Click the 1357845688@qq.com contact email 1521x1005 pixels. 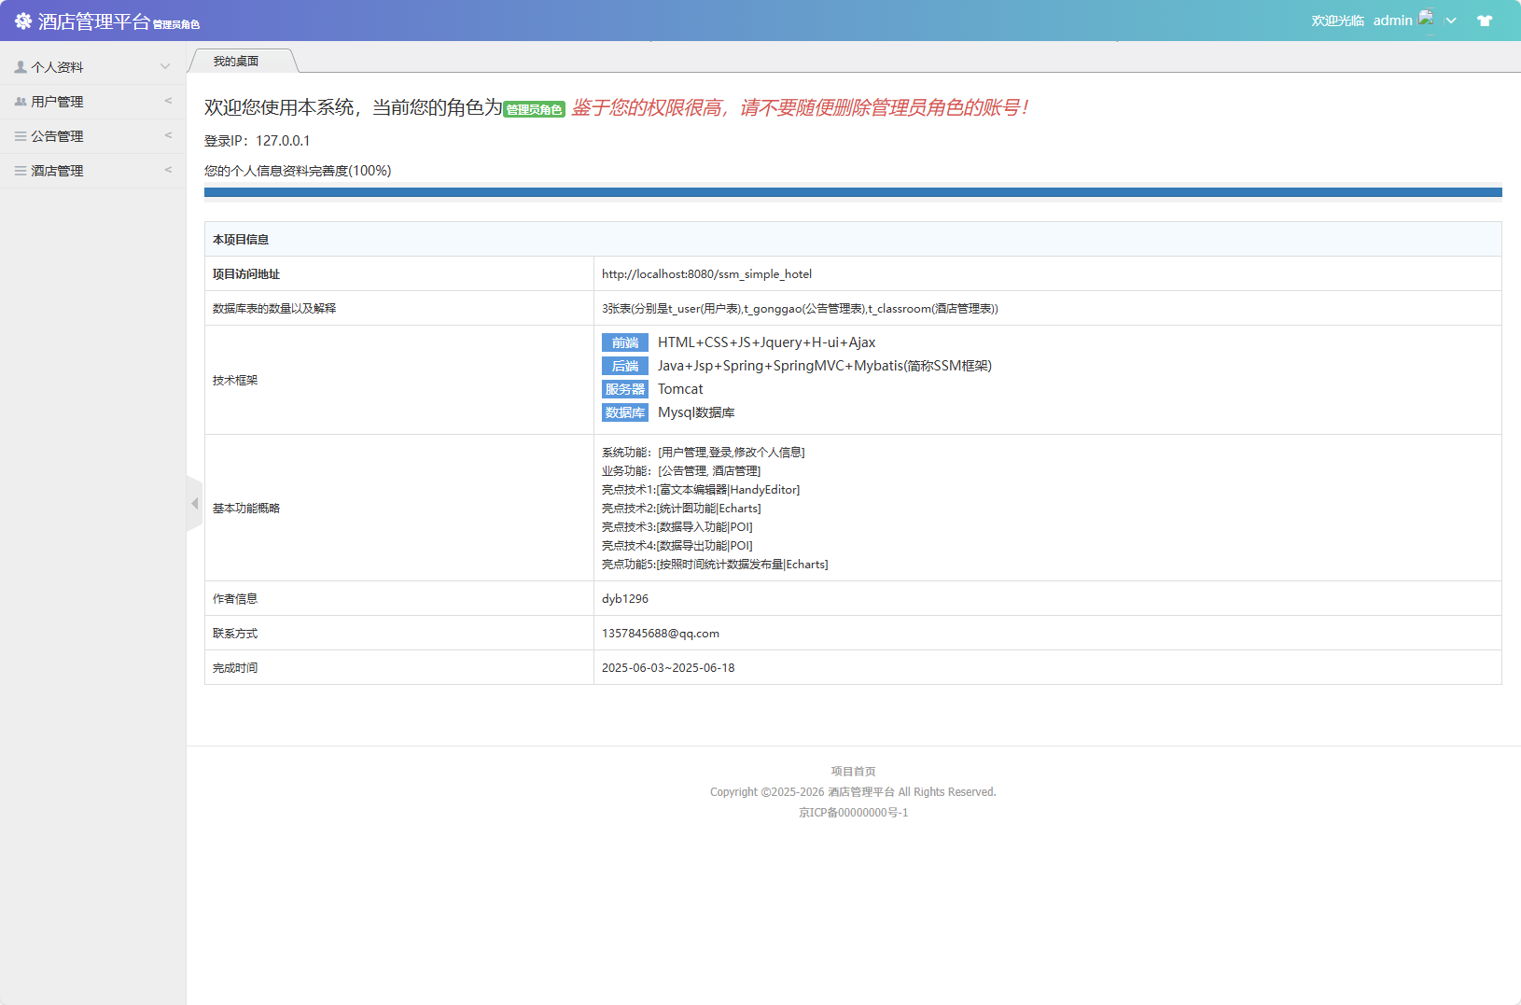(x=661, y=633)
